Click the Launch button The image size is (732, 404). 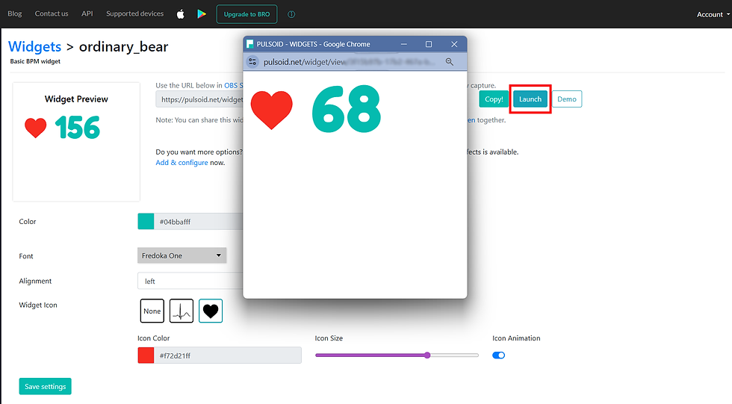pos(530,99)
